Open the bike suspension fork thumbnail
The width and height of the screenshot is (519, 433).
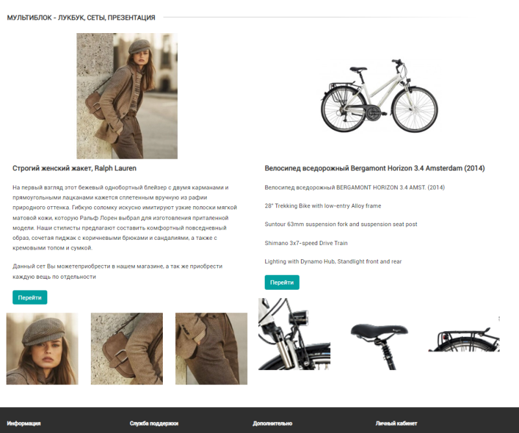coord(295,334)
